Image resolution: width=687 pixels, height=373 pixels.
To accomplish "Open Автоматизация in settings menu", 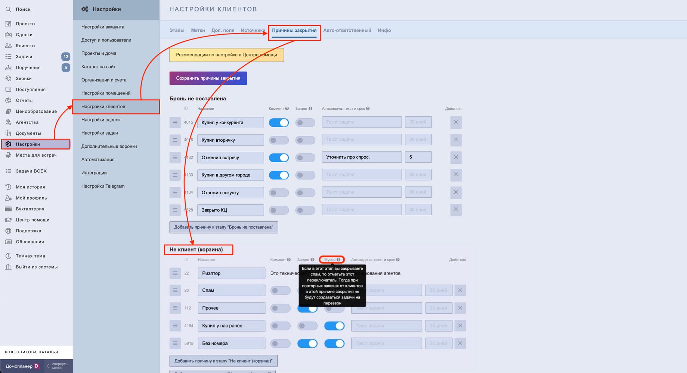I will pos(98,160).
